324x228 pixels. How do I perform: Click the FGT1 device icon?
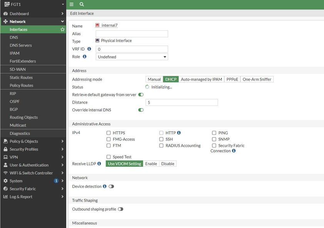[7, 4]
